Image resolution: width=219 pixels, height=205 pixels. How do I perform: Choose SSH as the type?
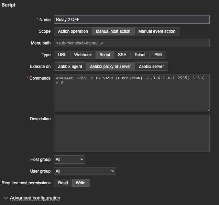click(x=122, y=55)
